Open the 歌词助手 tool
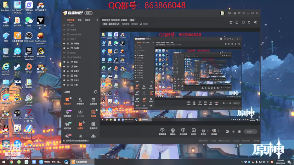 (93, 126)
